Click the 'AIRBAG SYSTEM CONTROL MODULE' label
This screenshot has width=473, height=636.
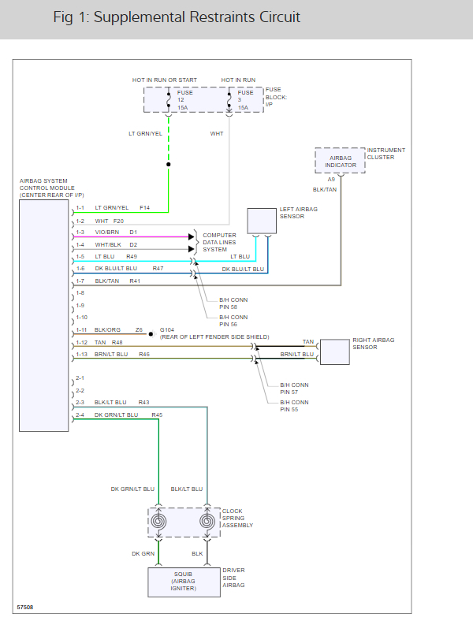[51, 188]
